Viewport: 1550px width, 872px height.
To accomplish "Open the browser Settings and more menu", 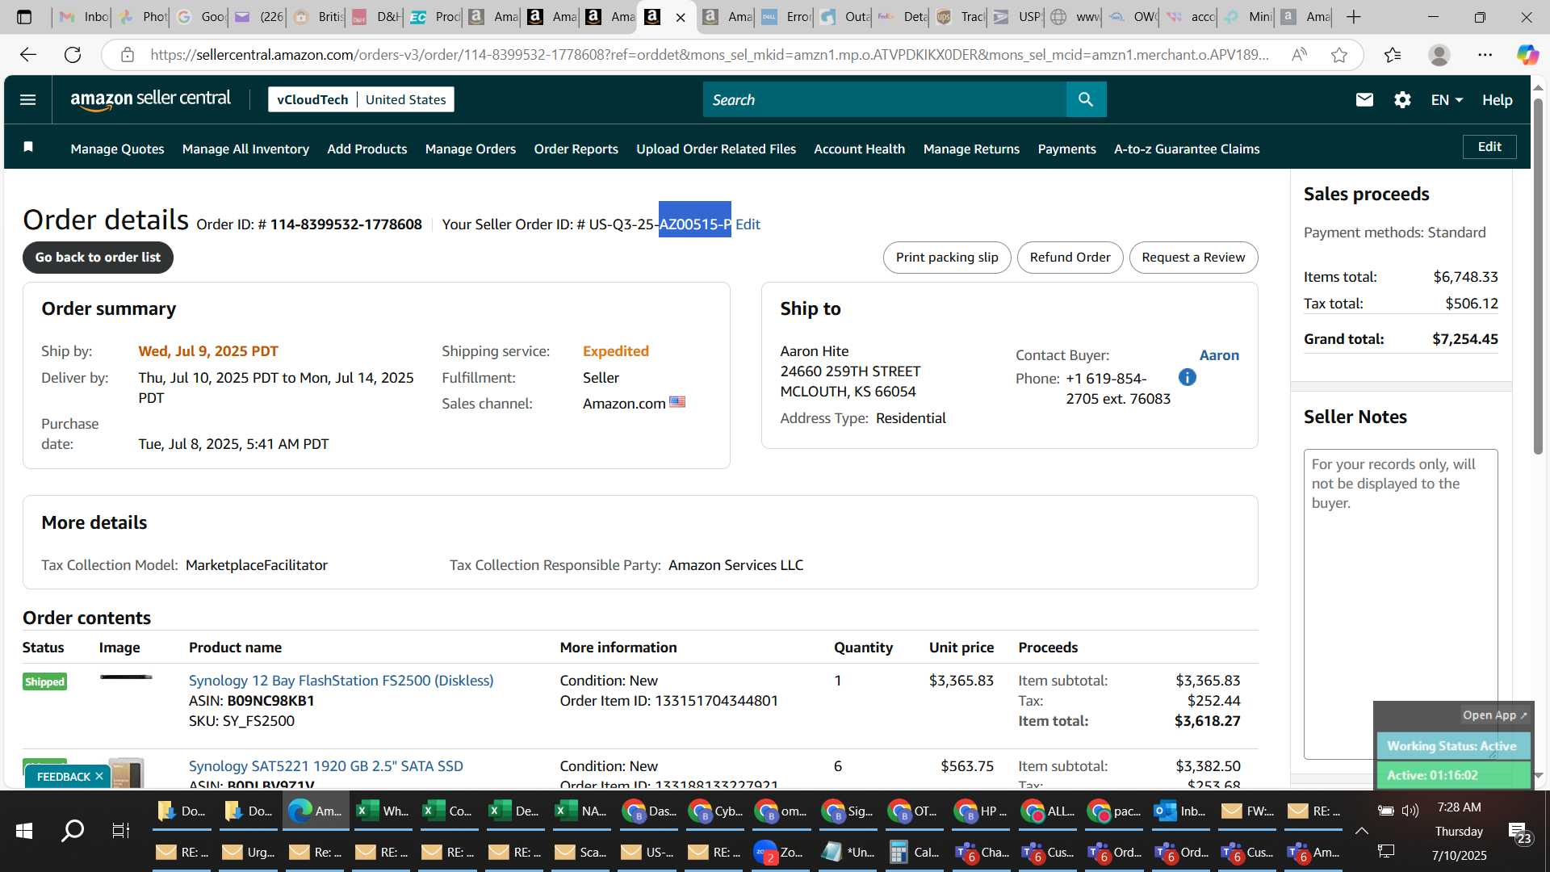I will click(1485, 55).
